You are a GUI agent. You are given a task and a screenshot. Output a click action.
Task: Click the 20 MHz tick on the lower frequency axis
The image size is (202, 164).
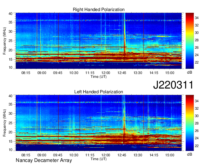[10, 132]
